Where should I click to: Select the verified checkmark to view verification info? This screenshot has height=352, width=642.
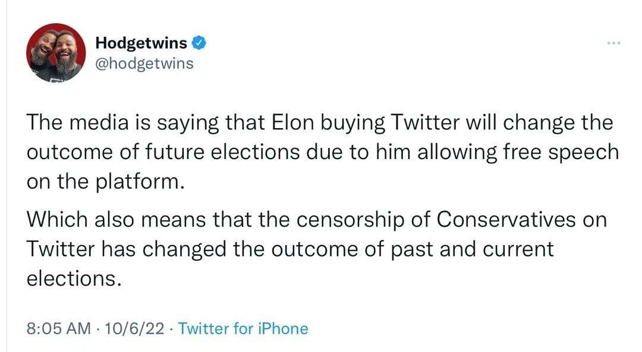[200, 42]
